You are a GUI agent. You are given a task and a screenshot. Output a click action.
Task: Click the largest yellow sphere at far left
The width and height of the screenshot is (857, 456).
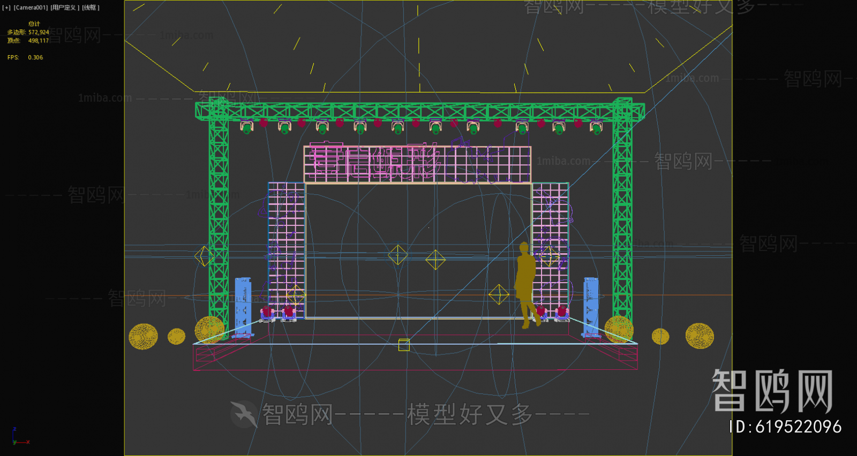tap(143, 337)
